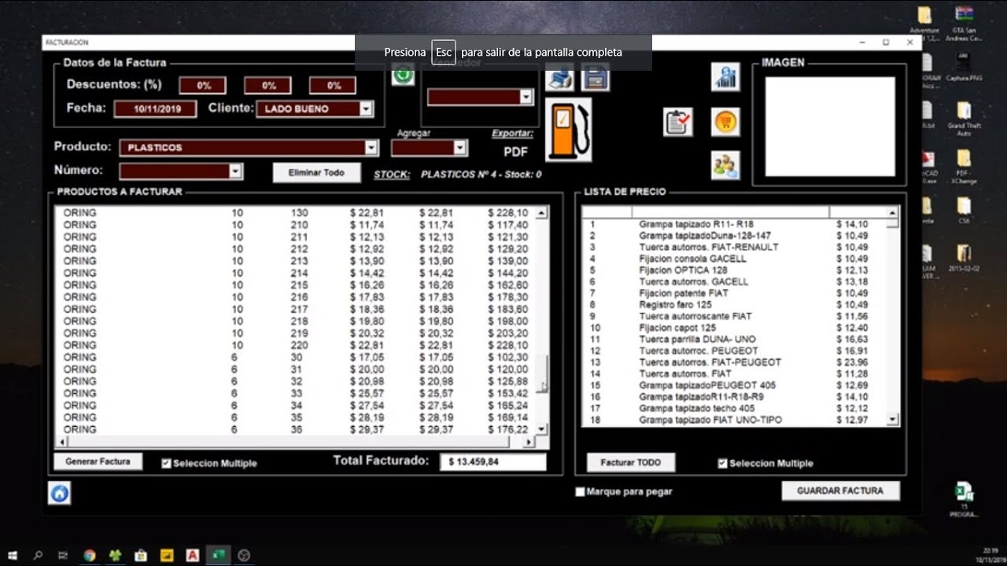
Task: Click products list horizontal scrollbar right arrow
Action: pos(529,442)
